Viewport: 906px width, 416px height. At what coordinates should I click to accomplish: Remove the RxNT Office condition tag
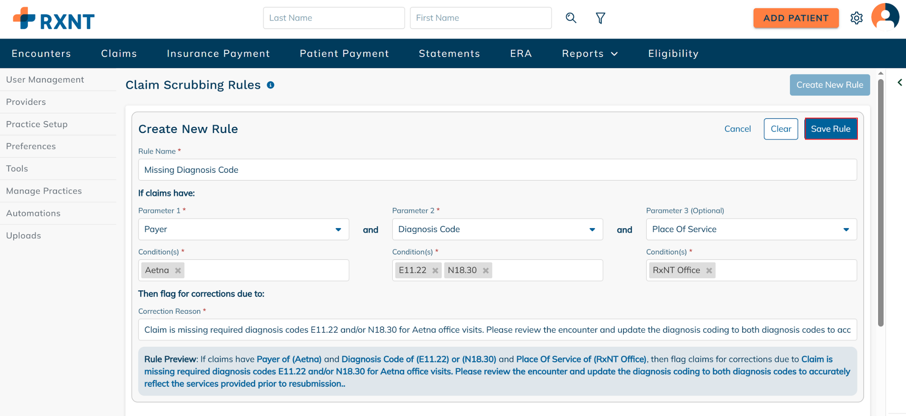point(709,271)
